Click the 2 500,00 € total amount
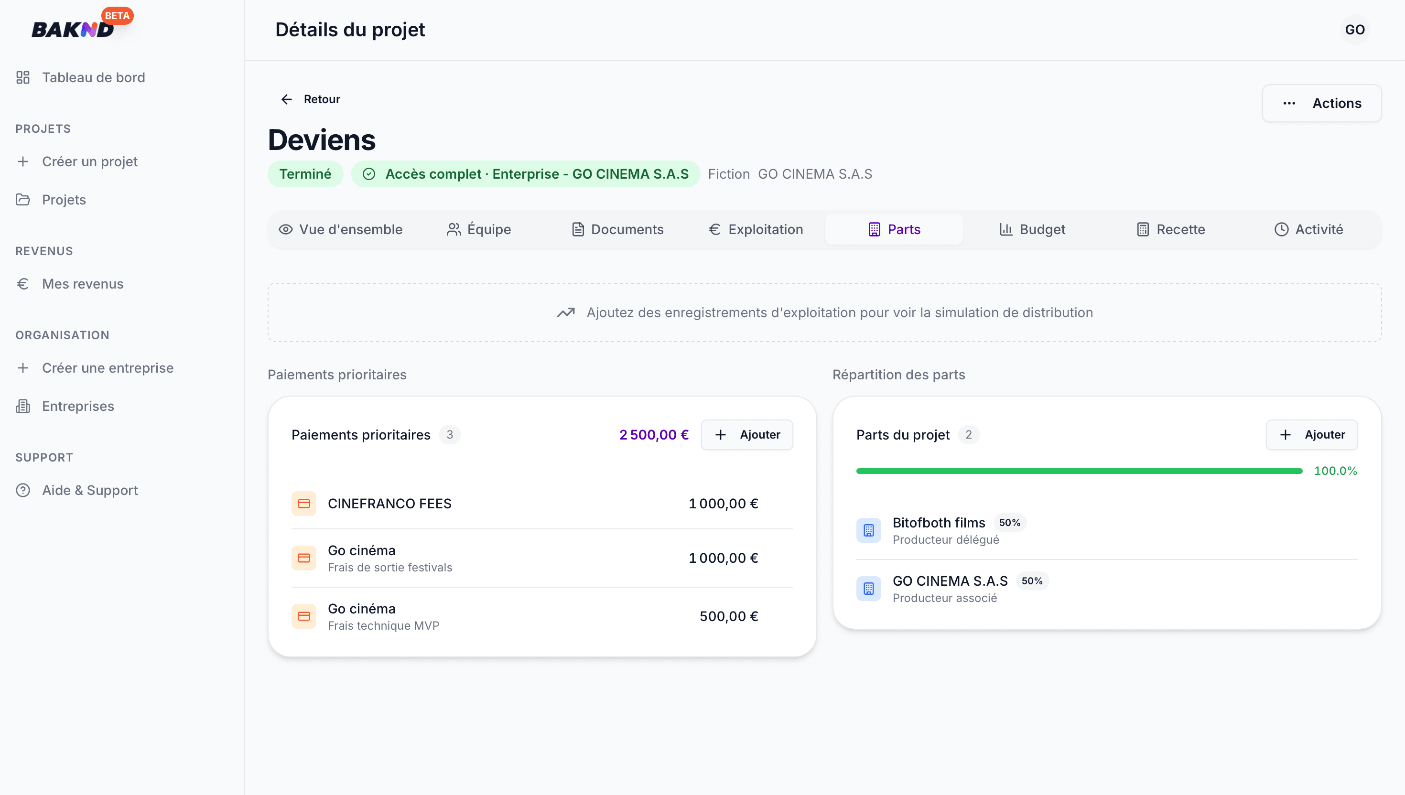 tap(654, 435)
